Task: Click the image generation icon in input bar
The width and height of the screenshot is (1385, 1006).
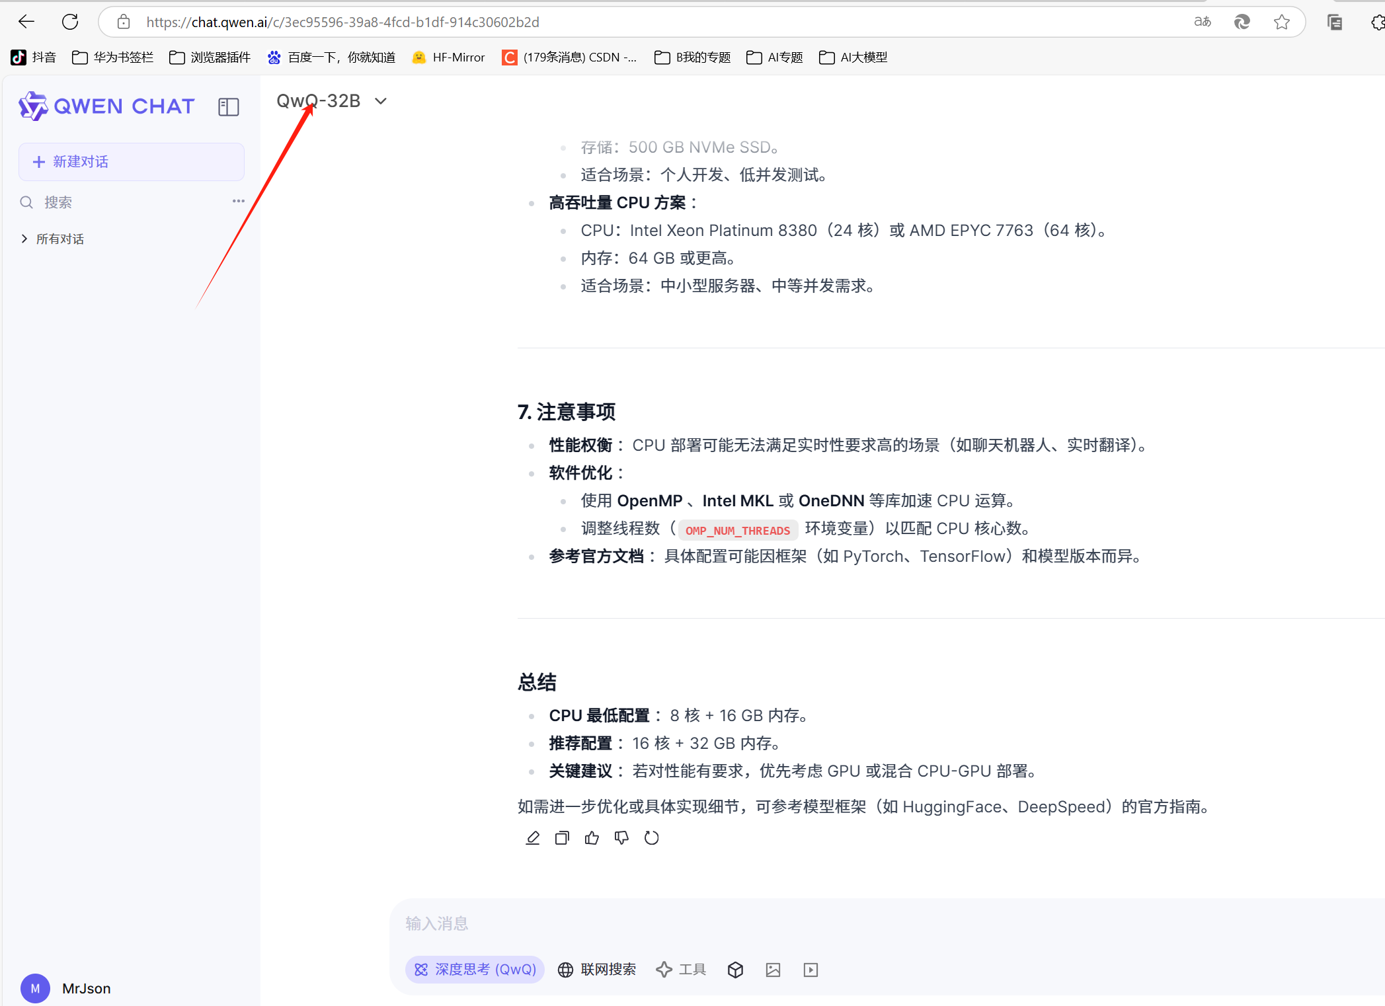Action: pyautogui.click(x=773, y=970)
